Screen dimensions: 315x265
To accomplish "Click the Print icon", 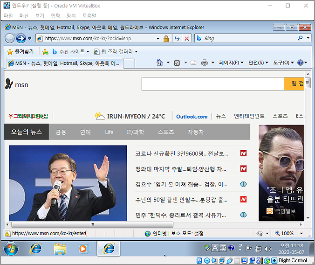I will click(x=204, y=63).
